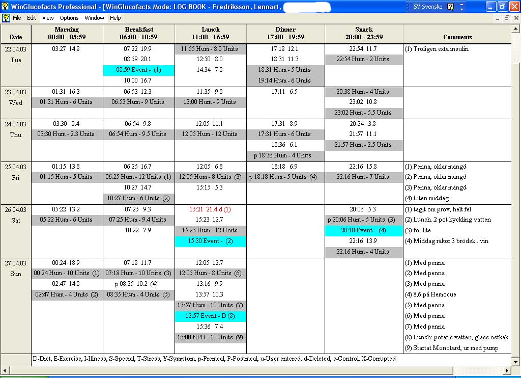Open the Edit menu
The image size is (521, 378).
(x=32, y=18)
